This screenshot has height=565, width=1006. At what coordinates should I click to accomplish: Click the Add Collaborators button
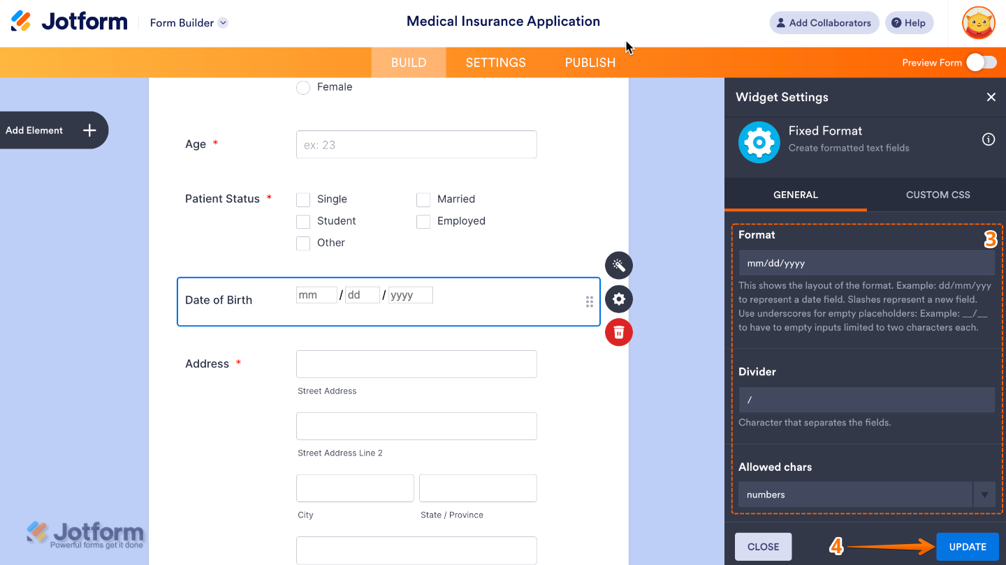tap(824, 23)
